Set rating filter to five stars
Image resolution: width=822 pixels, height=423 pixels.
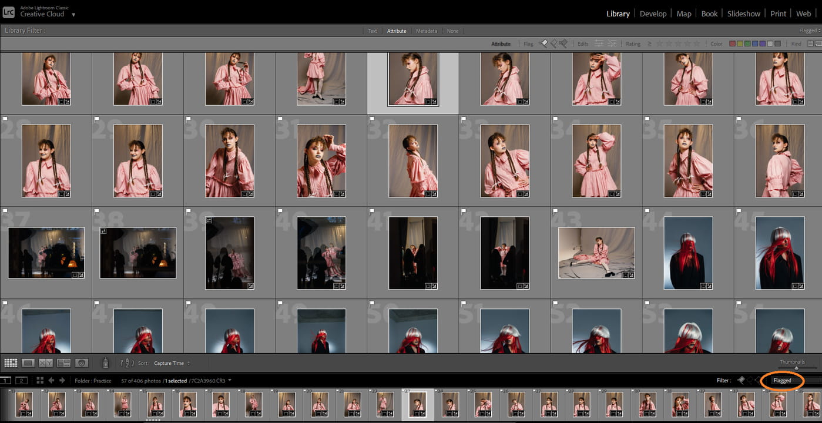click(697, 43)
